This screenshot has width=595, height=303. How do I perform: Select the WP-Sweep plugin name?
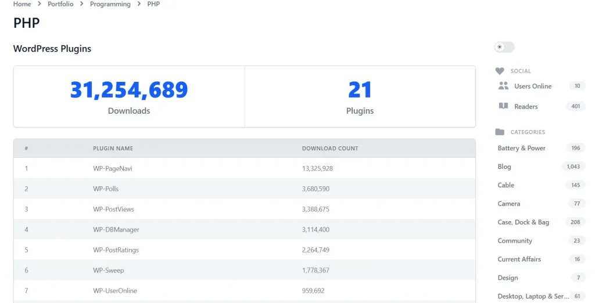[109, 270]
